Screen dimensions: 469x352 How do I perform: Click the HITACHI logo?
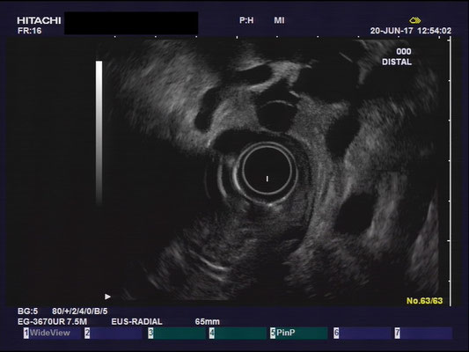[39, 20]
